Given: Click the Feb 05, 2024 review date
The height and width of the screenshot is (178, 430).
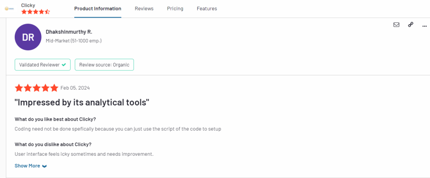Looking at the screenshot, I should pos(75,88).
